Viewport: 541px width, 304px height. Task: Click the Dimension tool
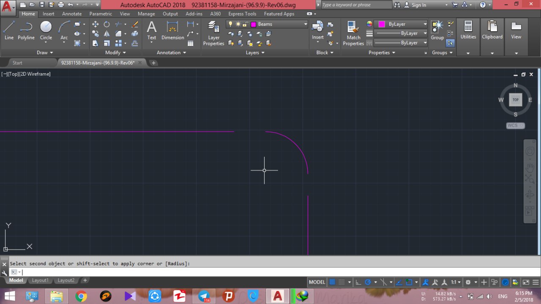pyautogui.click(x=173, y=30)
